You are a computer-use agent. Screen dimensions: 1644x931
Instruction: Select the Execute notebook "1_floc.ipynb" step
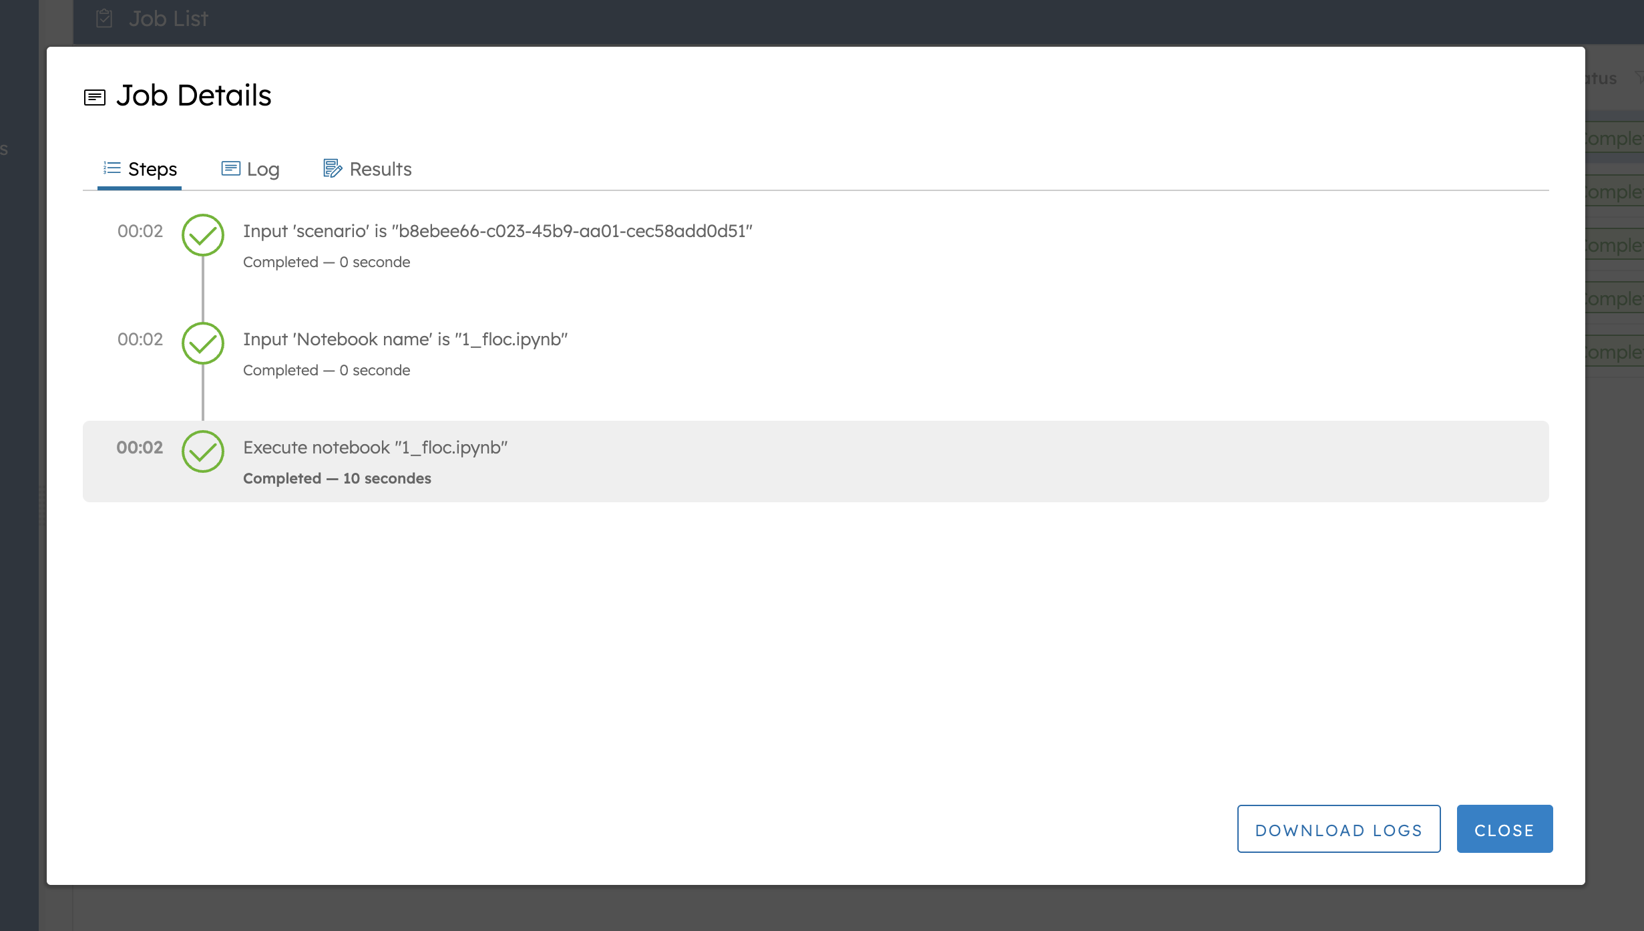click(816, 461)
